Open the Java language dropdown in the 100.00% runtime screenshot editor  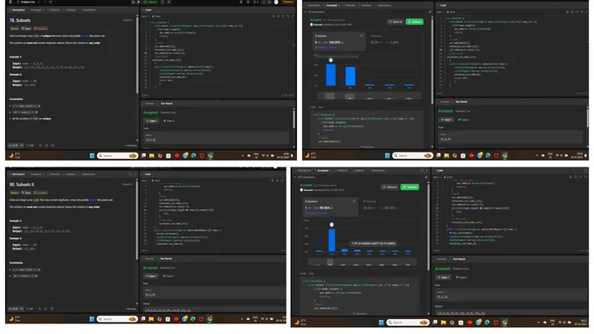pos(440,12)
